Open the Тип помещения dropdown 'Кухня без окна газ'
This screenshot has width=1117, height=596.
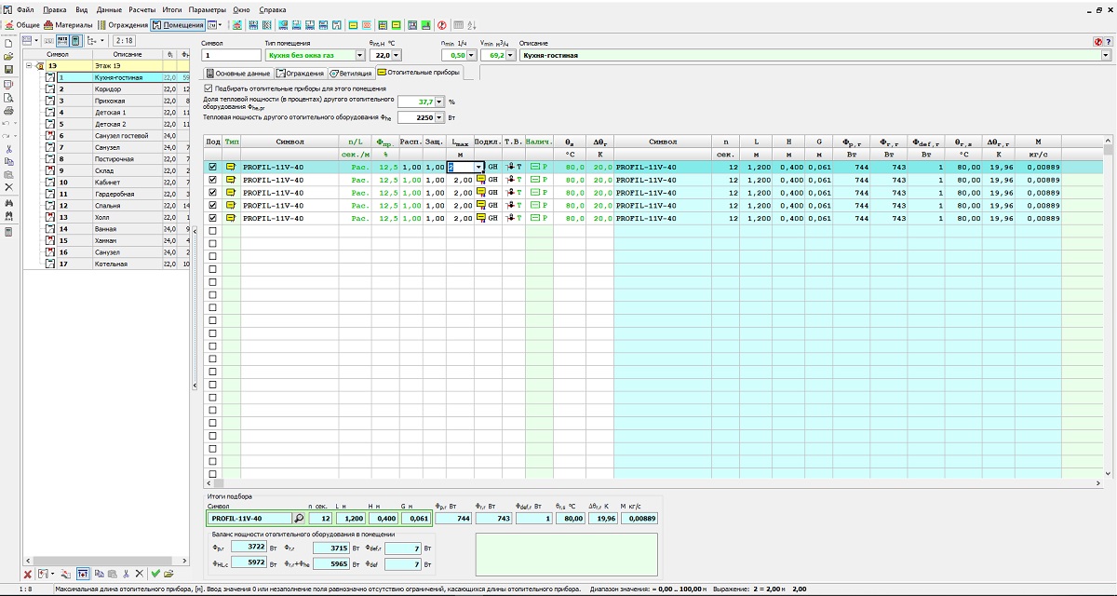point(359,56)
